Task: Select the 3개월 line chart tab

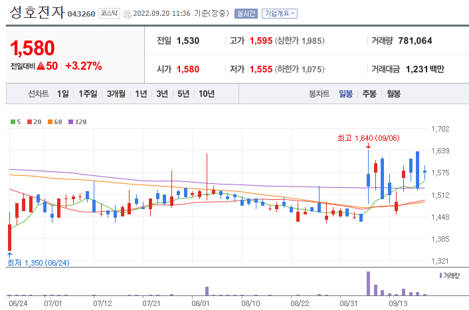Action: pos(116,94)
